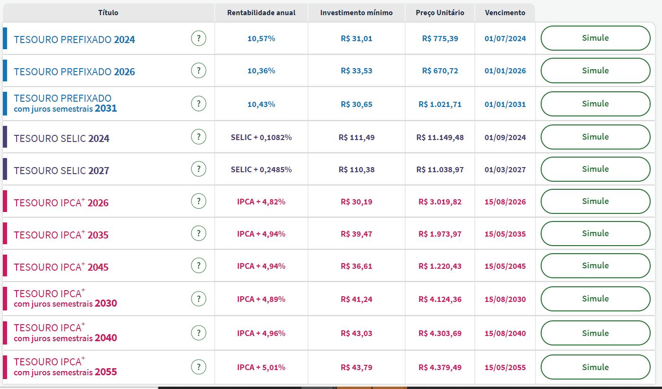Image resolution: width=662 pixels, height=389 pixels.
Task: Click unit price R$ 11.038,97
Action: 440,169
